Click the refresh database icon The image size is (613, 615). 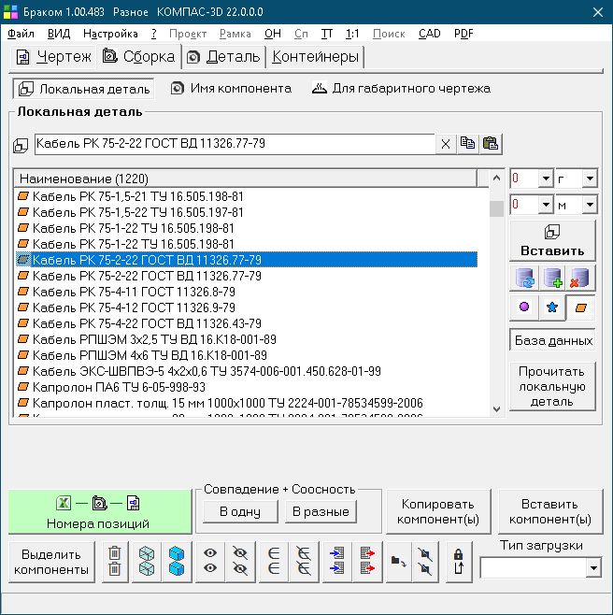point(525,278)
